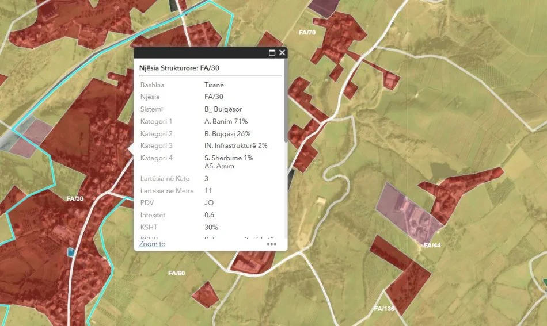Click the Intesitet value 0.6

click(210, 215)
